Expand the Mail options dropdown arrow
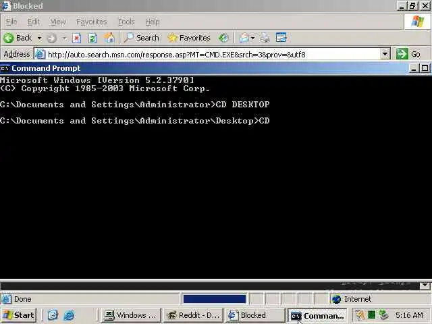 [252, 38]
